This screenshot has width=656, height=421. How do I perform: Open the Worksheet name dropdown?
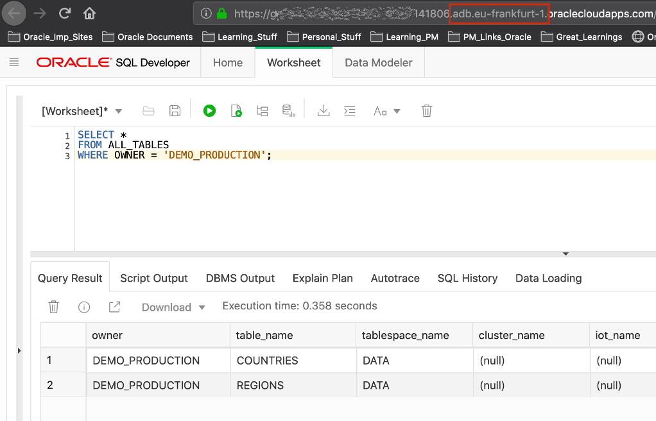pos(118,110)
